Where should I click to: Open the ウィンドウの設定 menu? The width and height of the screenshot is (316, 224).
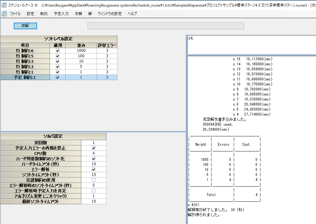coord(110,14)
